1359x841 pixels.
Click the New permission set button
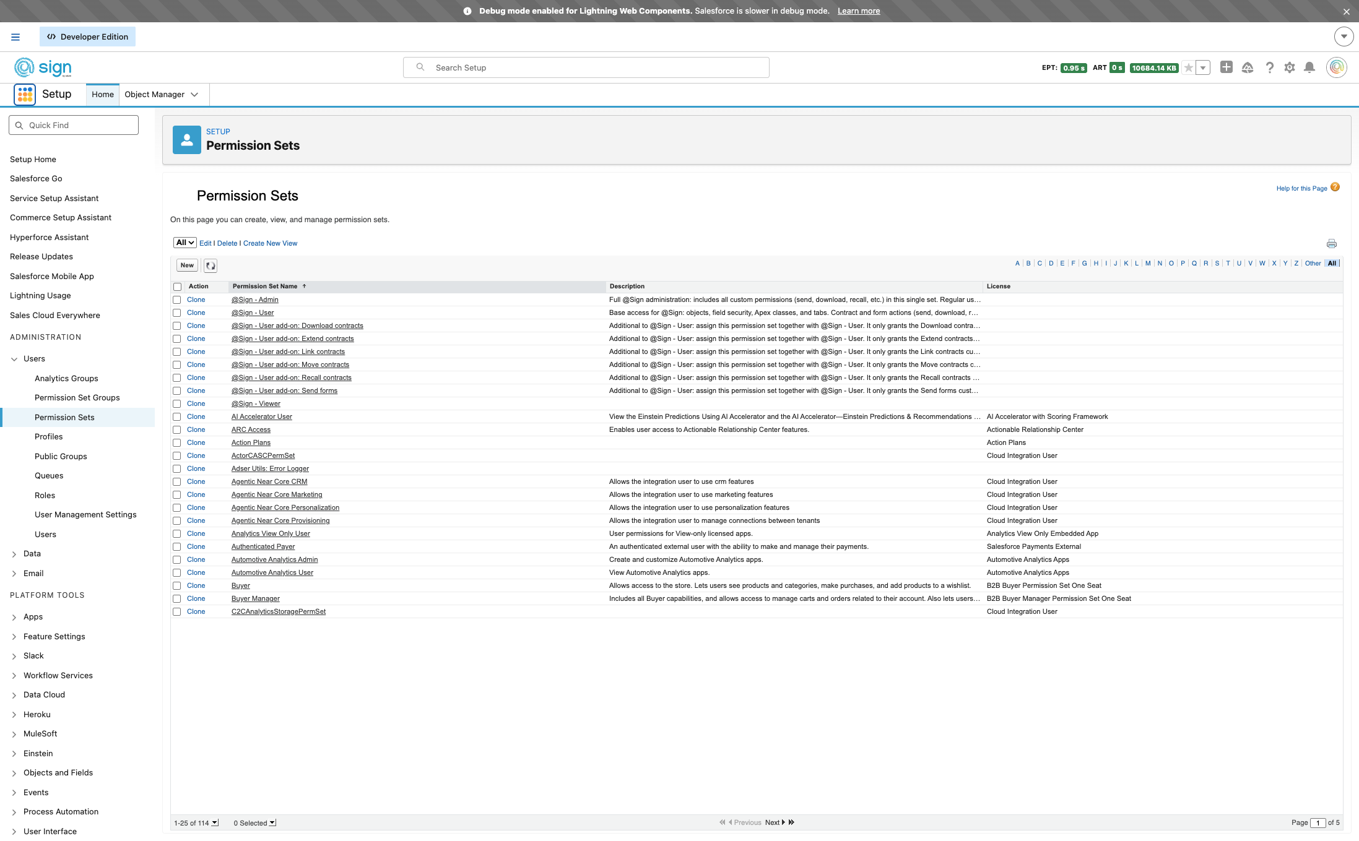coord(187,265)
